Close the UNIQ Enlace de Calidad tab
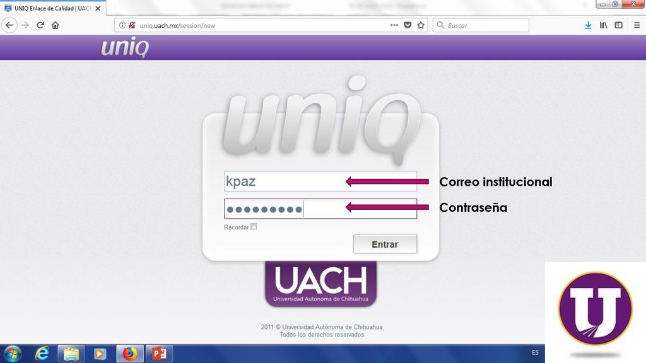This screenshot has width=646, height=363. click(x=98, y=8)
